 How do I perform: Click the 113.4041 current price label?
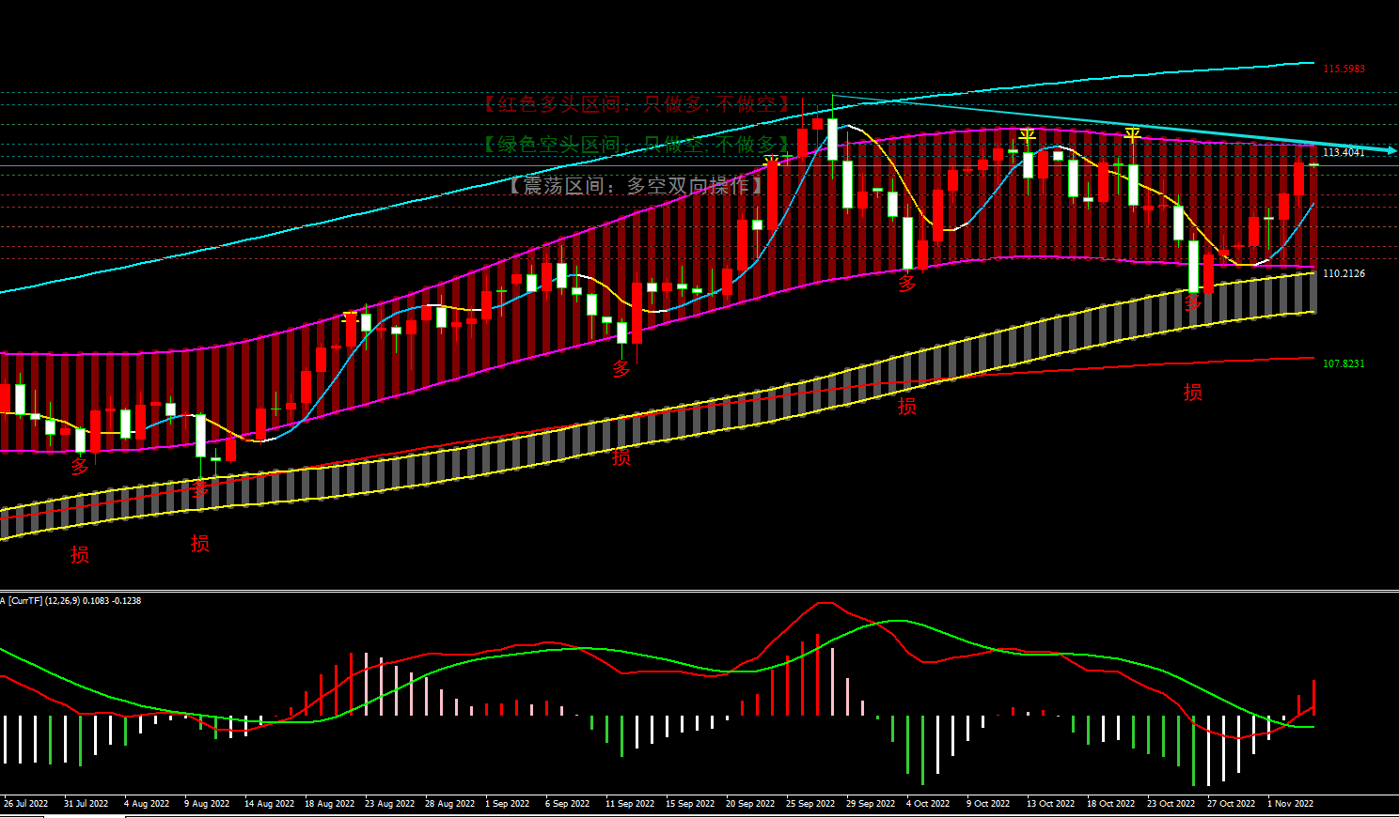pos(1344,152)
